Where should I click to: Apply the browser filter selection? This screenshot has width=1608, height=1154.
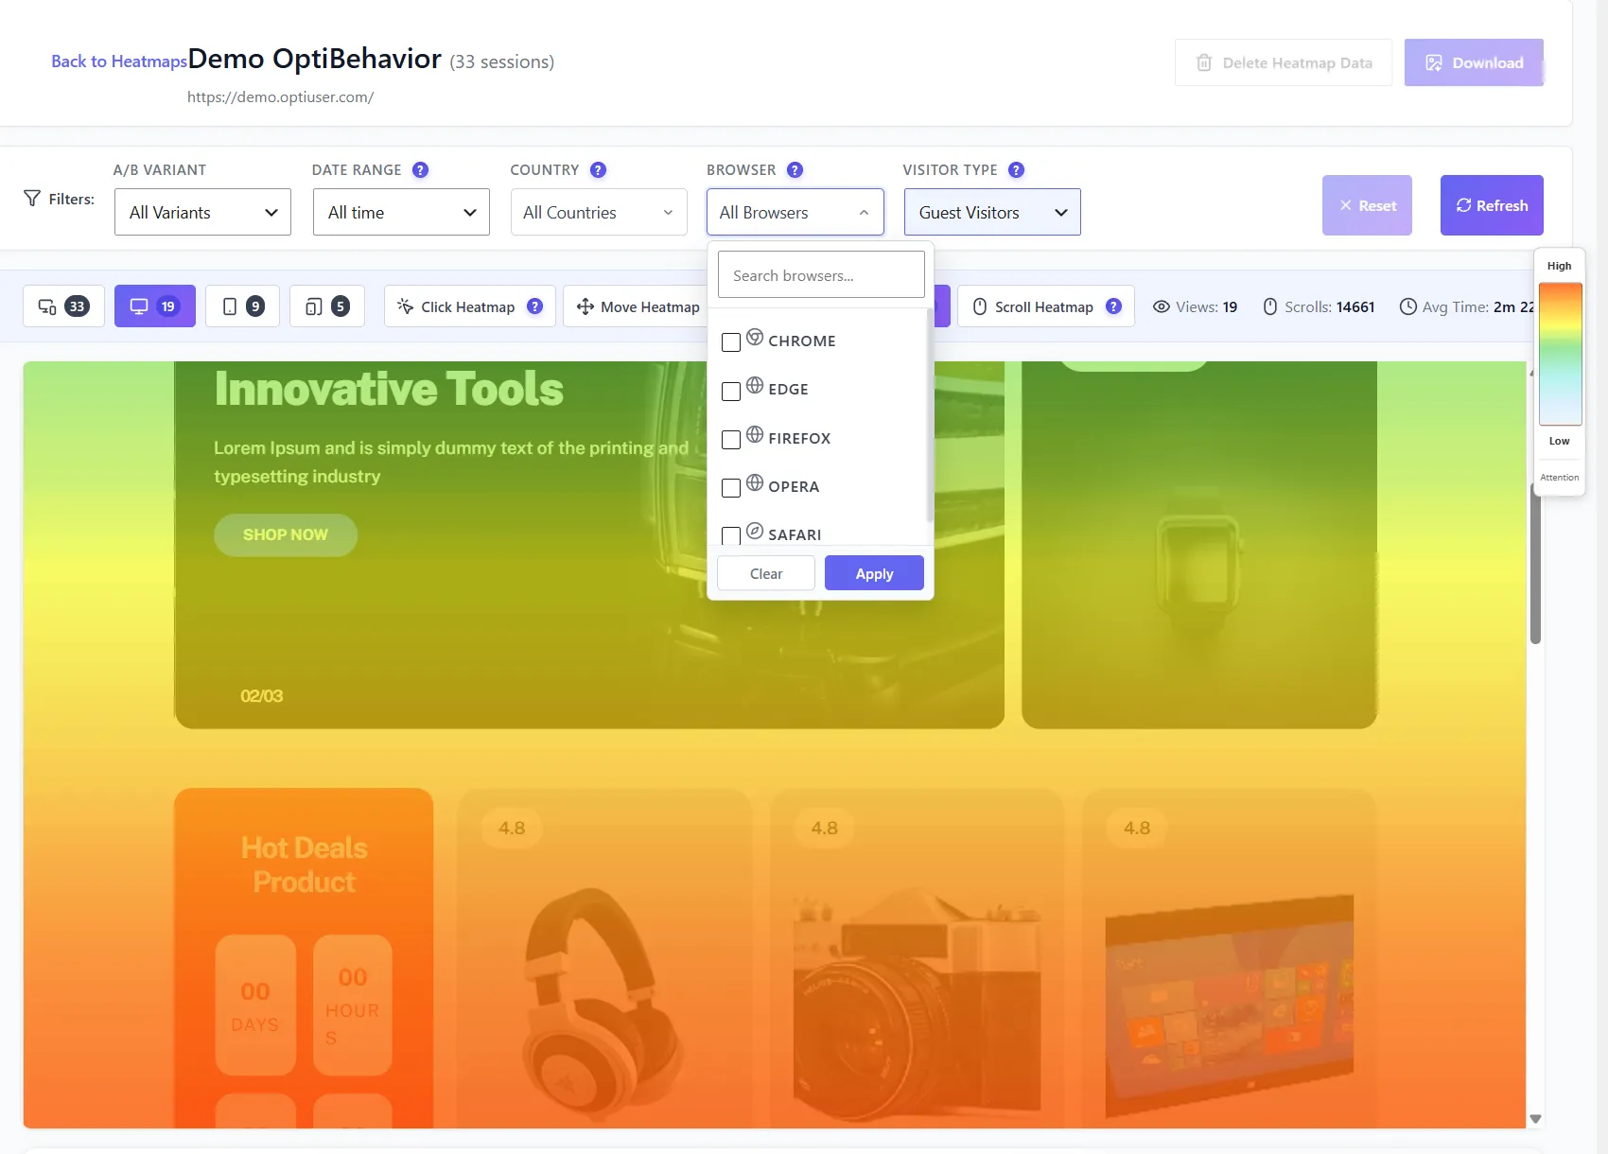[x=874, y=573]
